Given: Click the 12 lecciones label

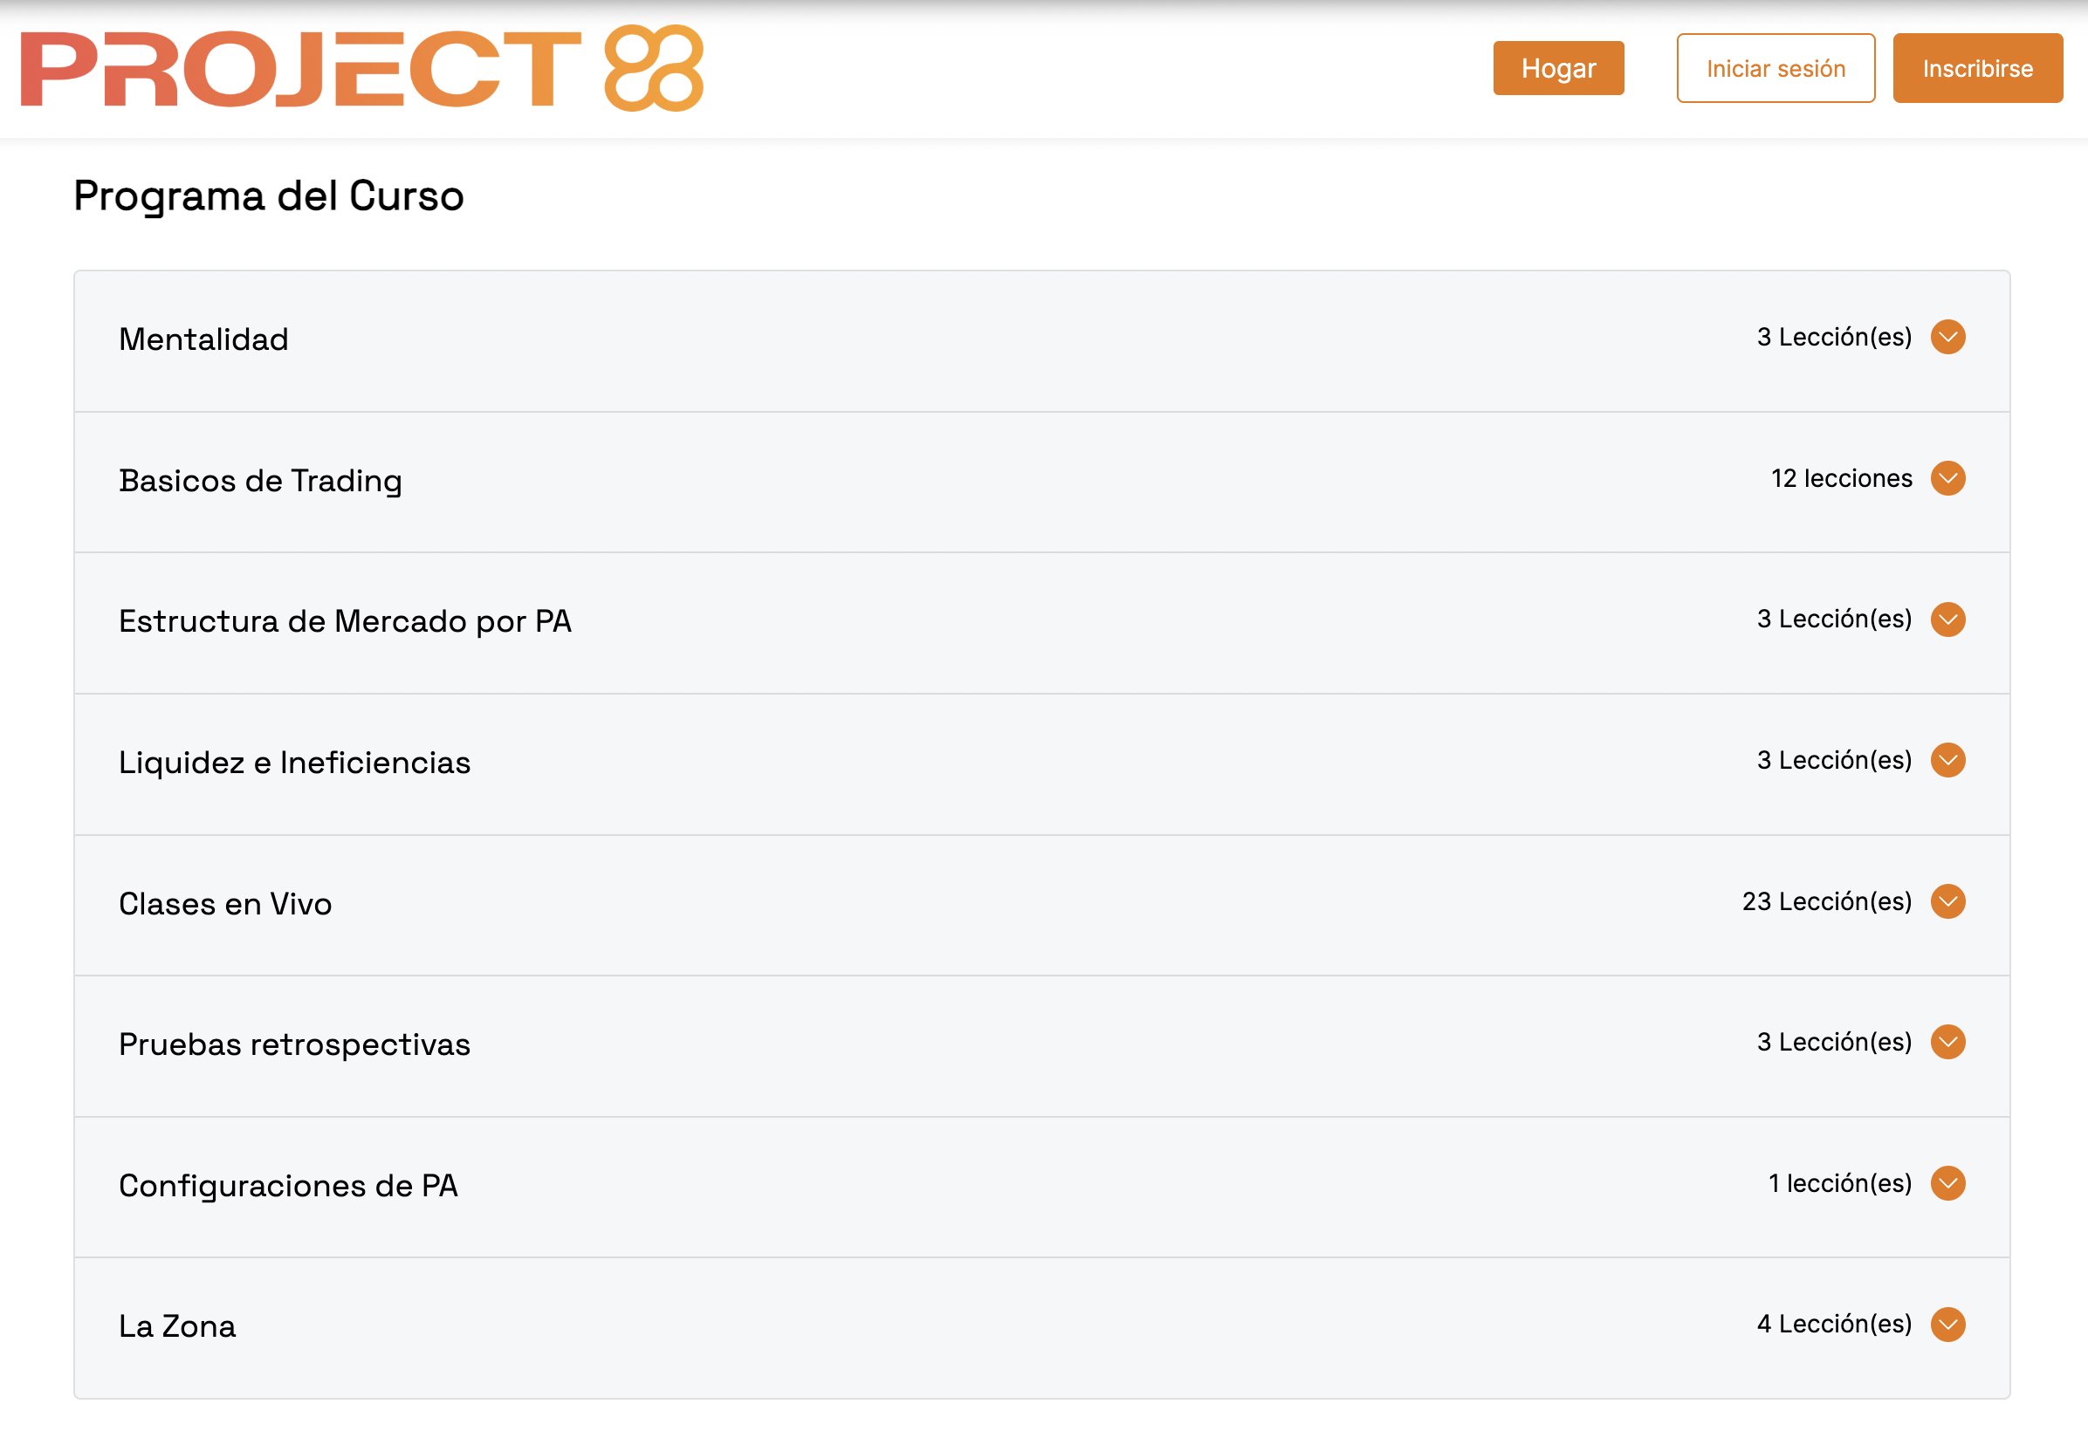Looking at the screenshot, I should tap(1843, 478).
